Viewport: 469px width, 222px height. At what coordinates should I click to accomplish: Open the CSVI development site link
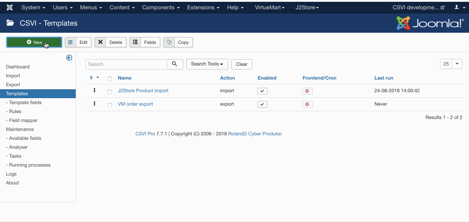click(x=418, y=7)
